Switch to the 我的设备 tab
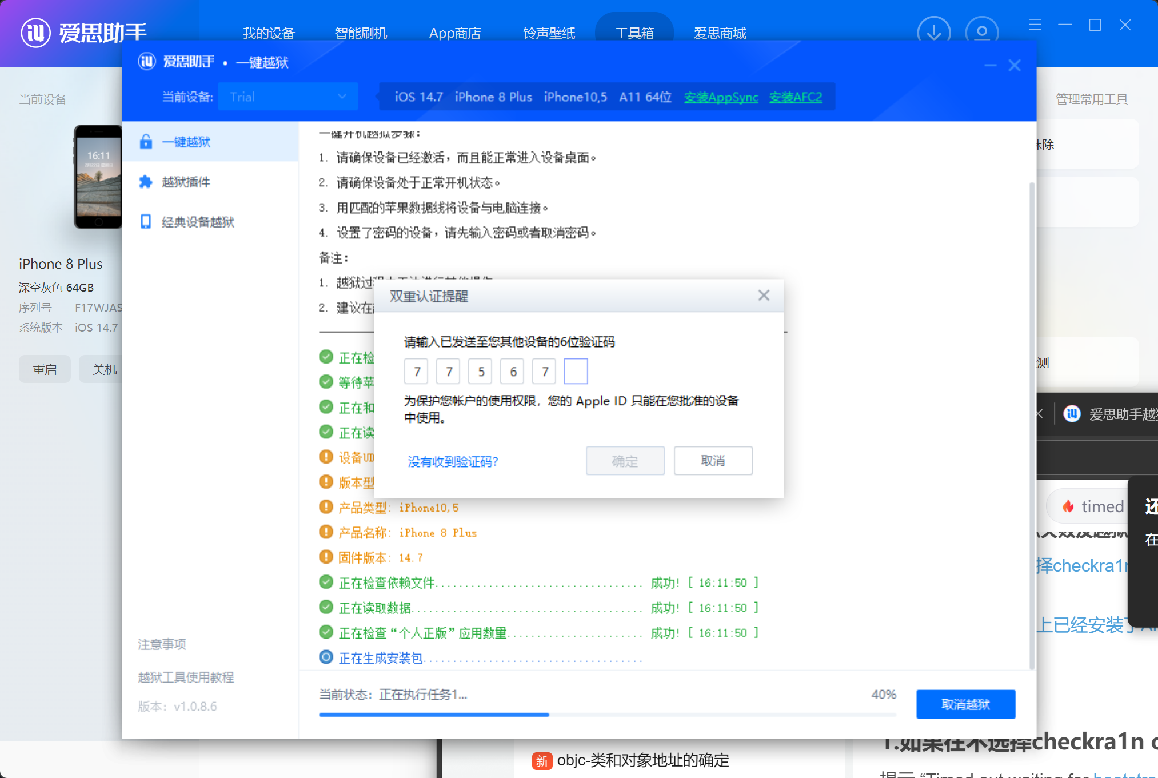The image size is (1158, 778). [x=269, y=33]
